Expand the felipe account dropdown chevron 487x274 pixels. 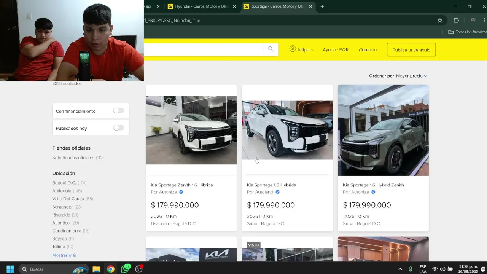tap(312, 50)
